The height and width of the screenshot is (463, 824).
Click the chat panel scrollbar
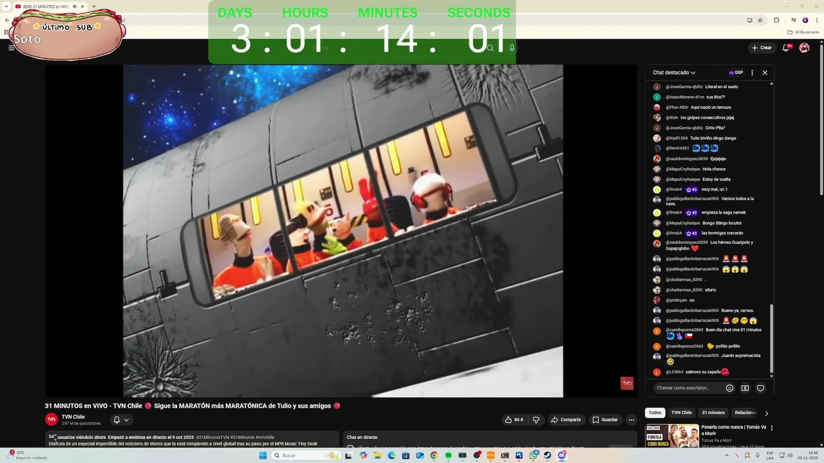click(x=771, y=338)
